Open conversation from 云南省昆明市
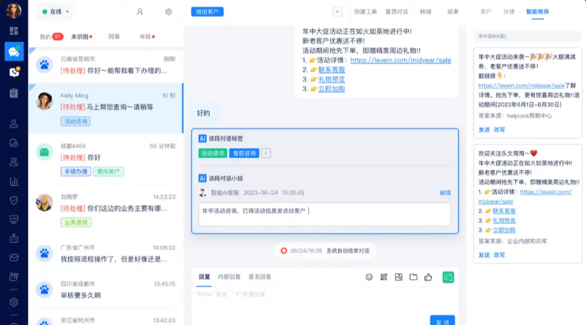Image resolution: width=586 pixels, height=325 pixels. pos(106,65)
